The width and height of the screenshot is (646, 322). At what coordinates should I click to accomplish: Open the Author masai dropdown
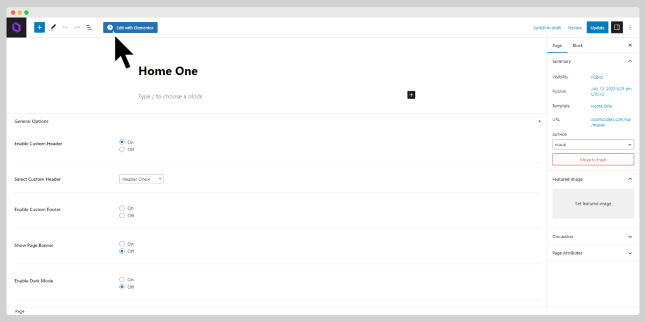click(593, 144)
